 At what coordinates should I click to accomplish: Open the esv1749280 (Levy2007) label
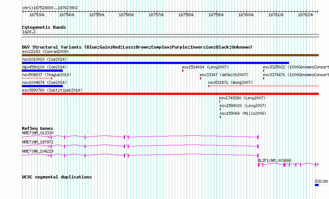[242, 98]
